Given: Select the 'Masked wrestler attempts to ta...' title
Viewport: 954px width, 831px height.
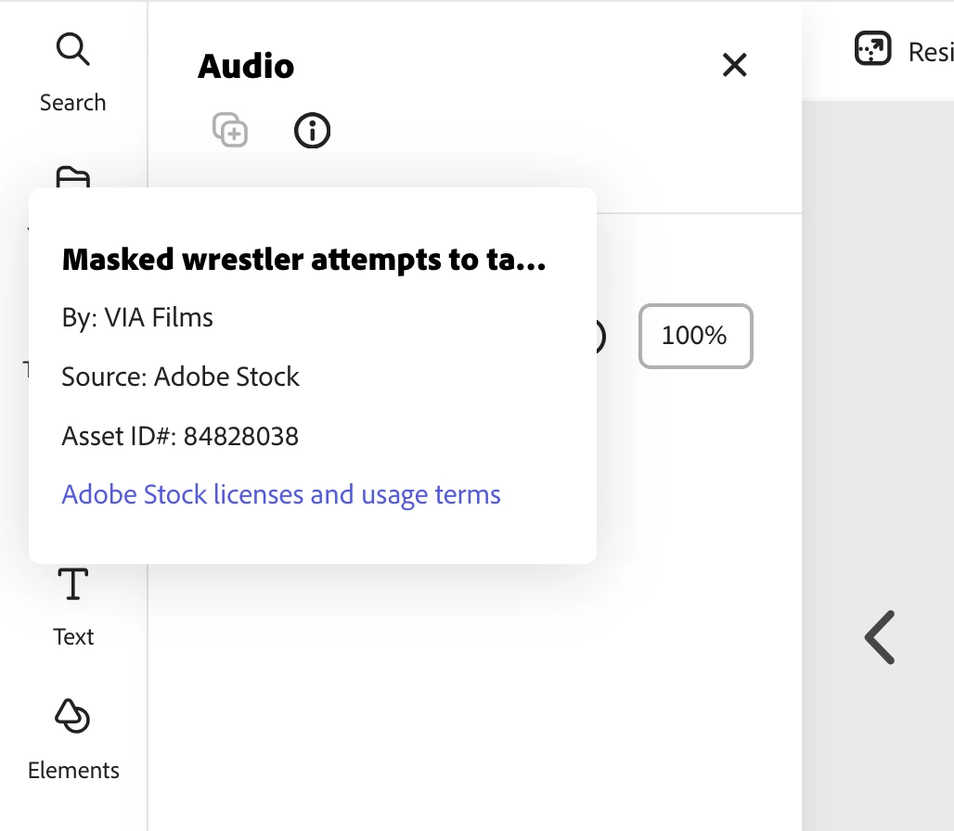Looking at the screenshot, I should tap(304, 260).
